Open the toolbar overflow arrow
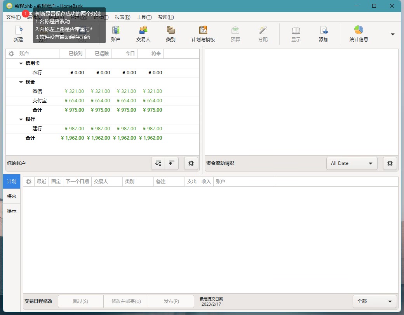The height and width of the screenshot is (315, 404). (x=392, y=34)
